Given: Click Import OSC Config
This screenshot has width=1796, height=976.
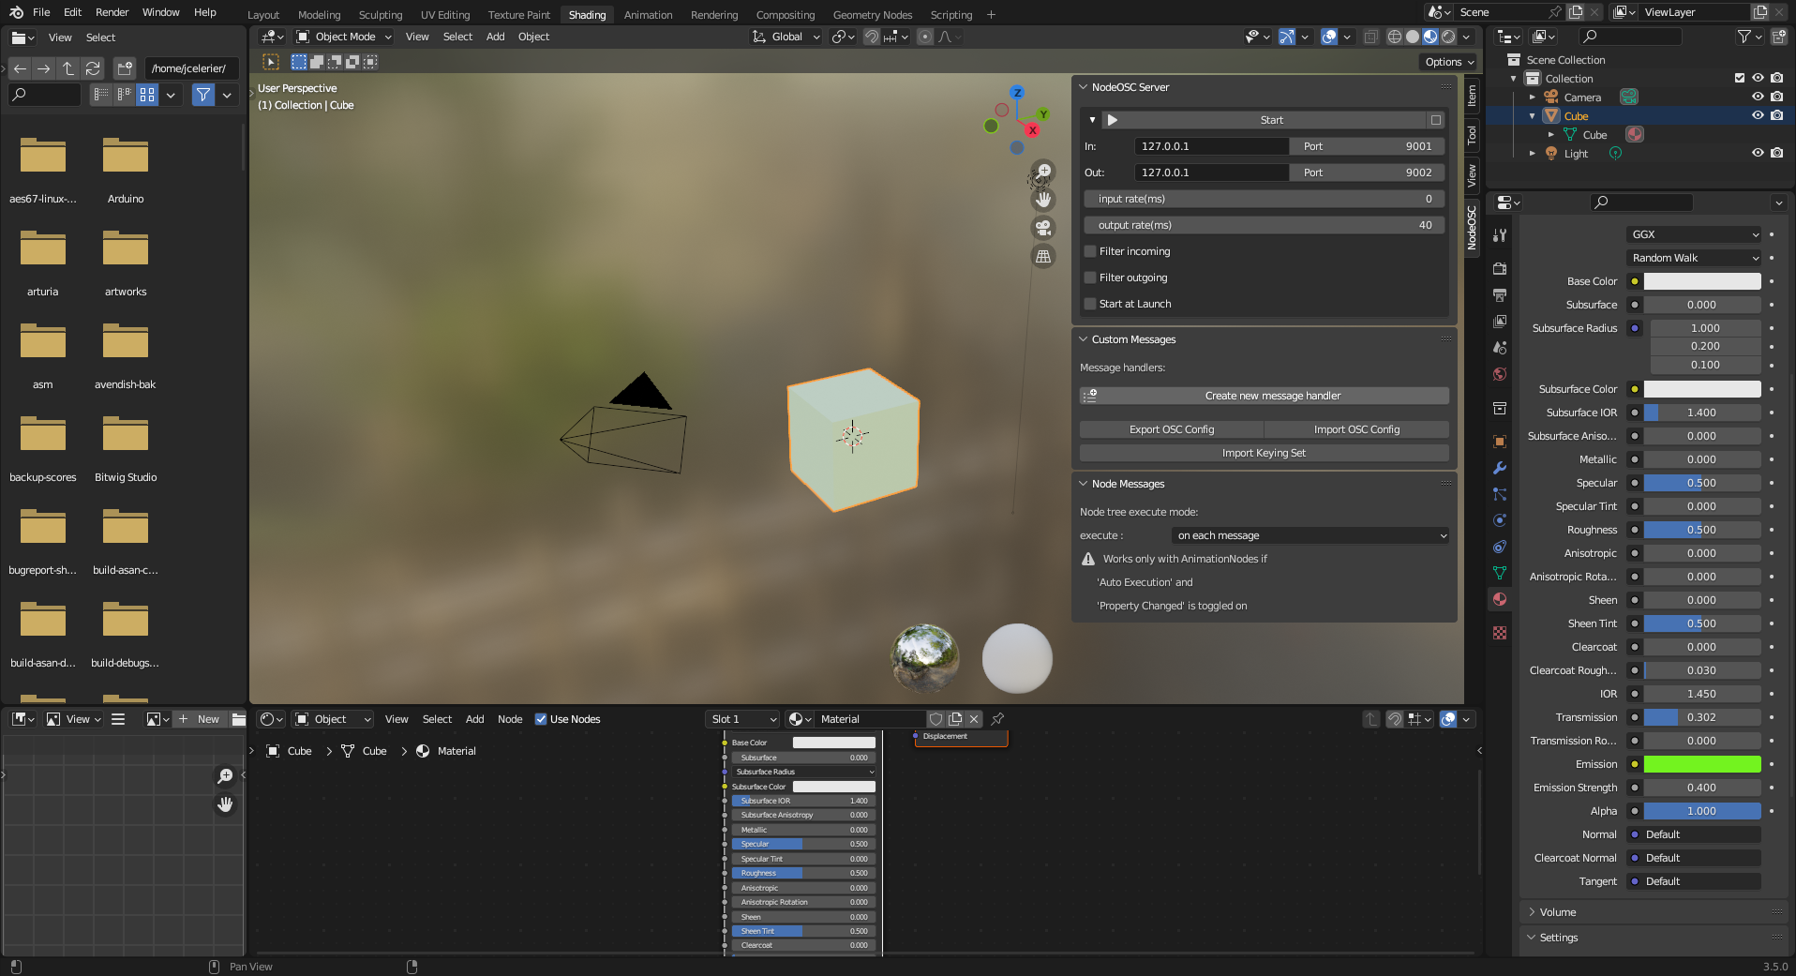Looking at the screenshot, I should pos(1356,429).
